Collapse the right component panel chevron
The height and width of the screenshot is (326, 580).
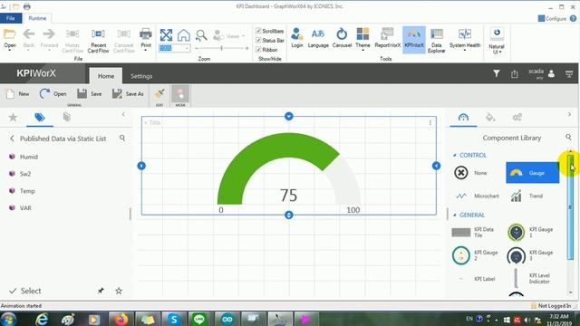(x=570, y=115)
